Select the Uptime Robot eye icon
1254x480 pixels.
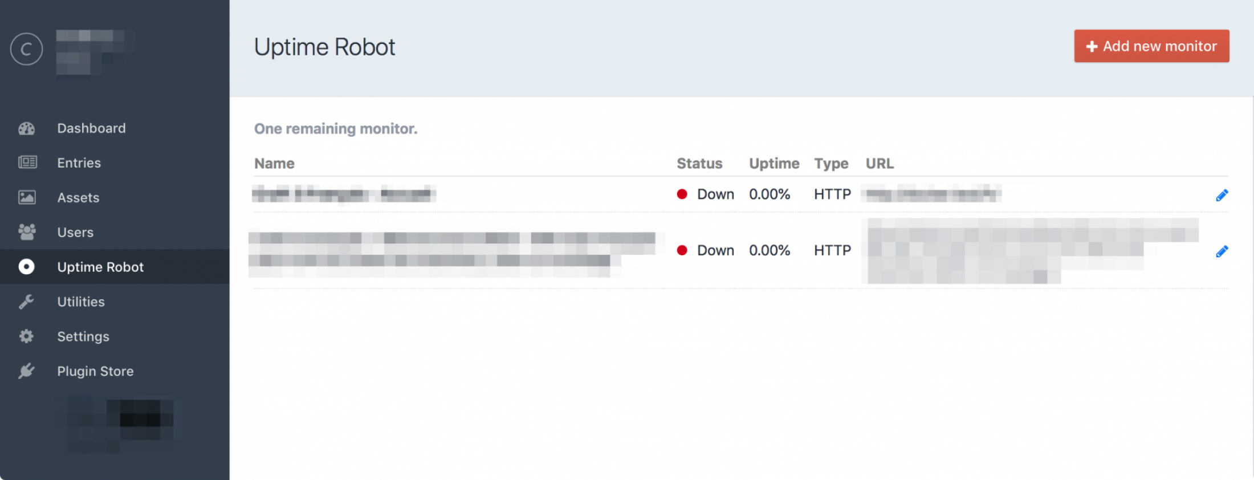pyautogui.click(x=26, y=267)
